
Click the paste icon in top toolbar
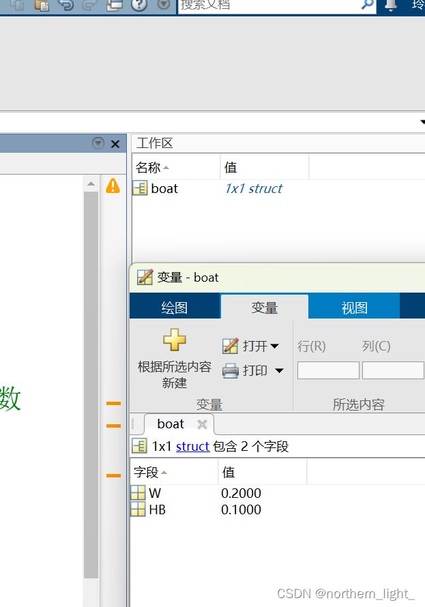click(42, 5)
